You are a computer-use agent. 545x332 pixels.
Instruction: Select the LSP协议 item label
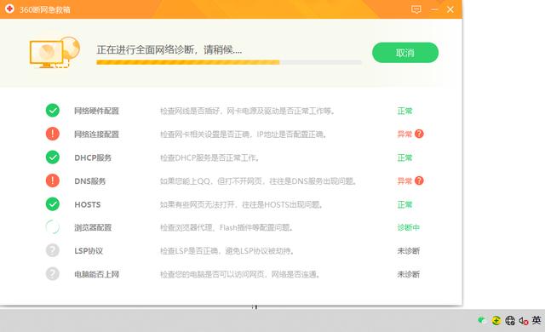point(89,251)
